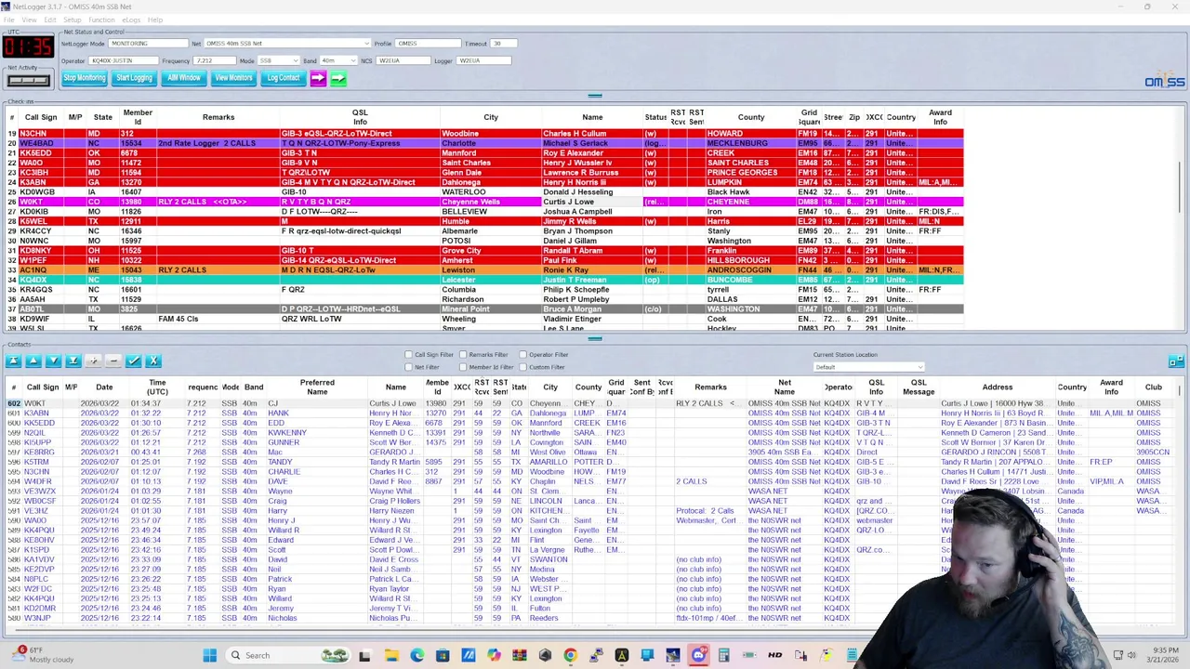Select the KQ4DX Leicester check-in row
The width and height of the screenshot is (1190, 669).
(x=483, y=280)
